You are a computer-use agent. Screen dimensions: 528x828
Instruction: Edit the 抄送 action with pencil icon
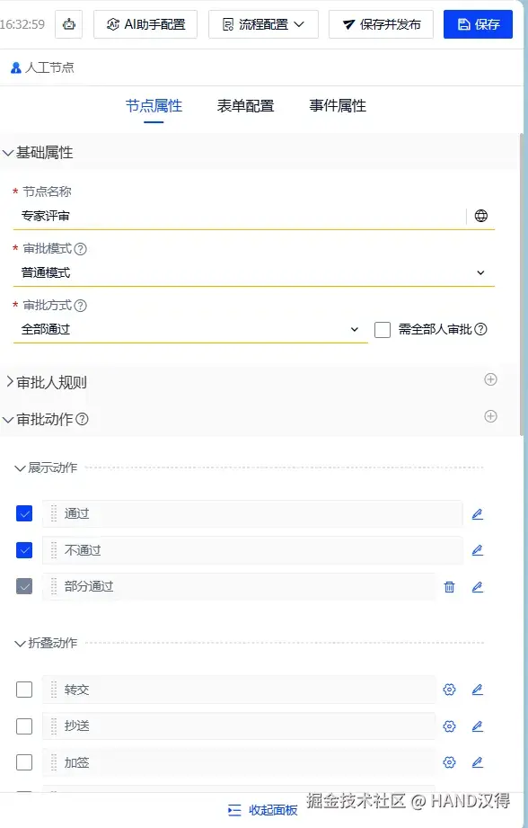[478, 726]
